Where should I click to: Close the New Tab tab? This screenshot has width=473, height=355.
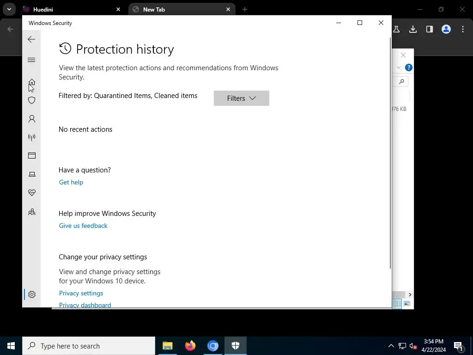(x=228, y=9)
